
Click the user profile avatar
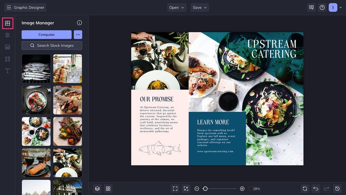tap(333, 7)
